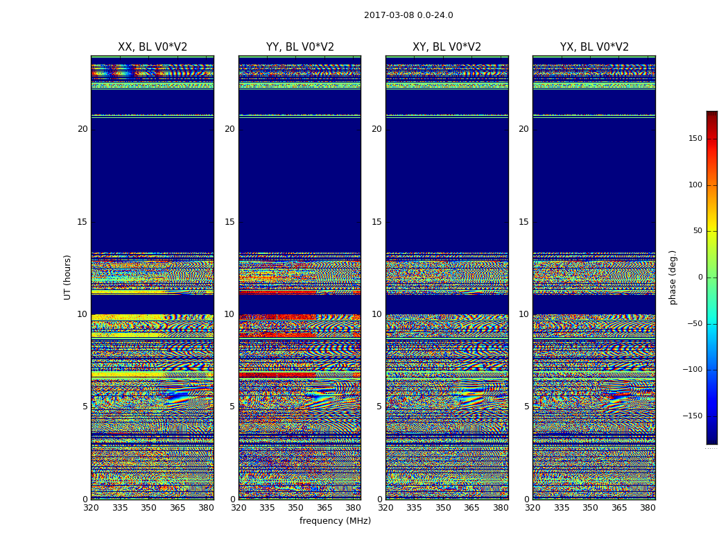Select the XX, BL V0*V2 subplot title
The width and height of the screenshot is (728, 555).
[153, 47]
